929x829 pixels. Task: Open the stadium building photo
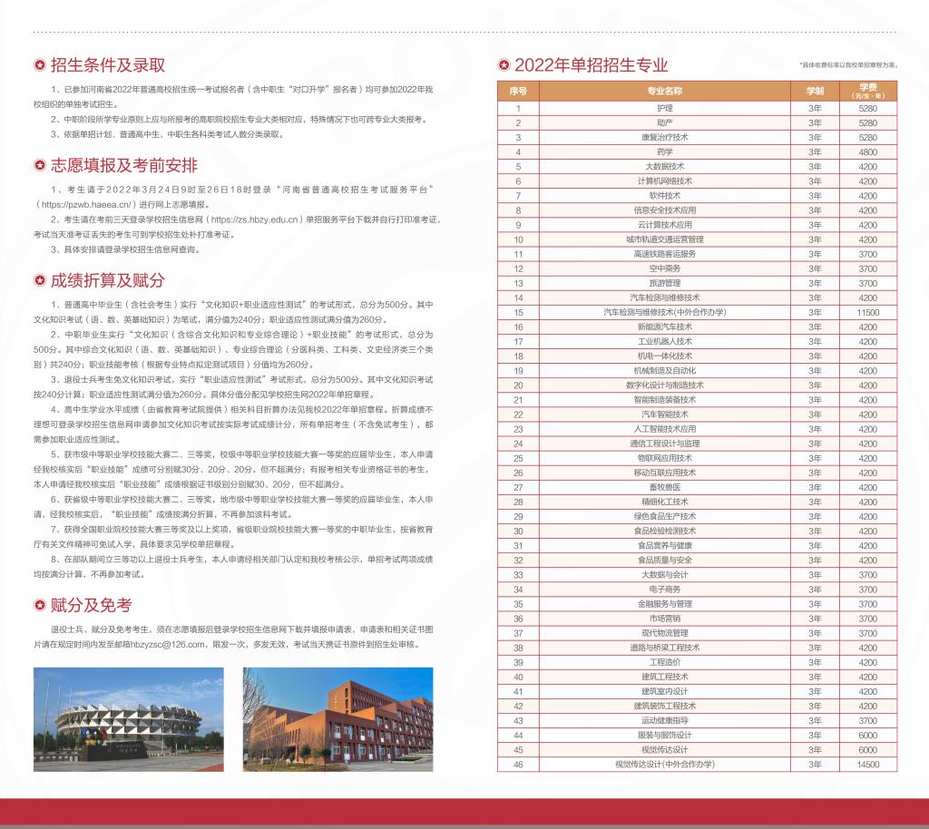(x=128, y=719)
